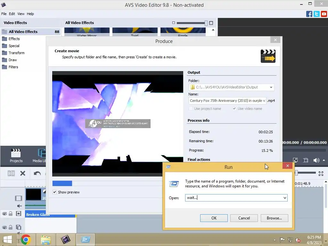The image size is (328, 246).
Task: Click the output Name text field
Action: tap(227, 101)
